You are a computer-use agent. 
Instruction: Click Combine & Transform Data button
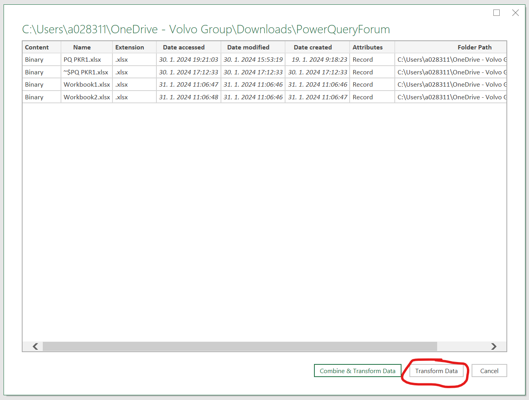pos(358,371)
